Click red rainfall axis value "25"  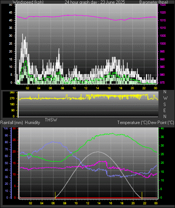pyautogui.click(x=14, y=140)
